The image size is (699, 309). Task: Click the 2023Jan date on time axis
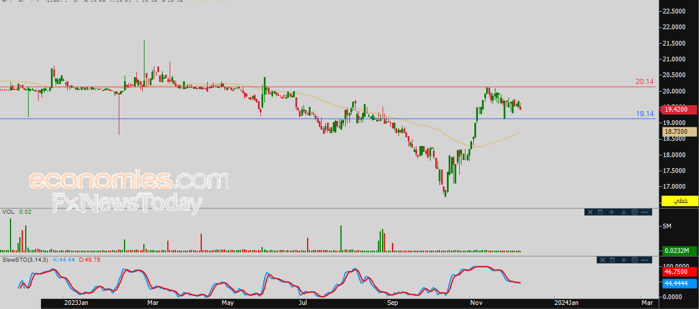[76, 303]
